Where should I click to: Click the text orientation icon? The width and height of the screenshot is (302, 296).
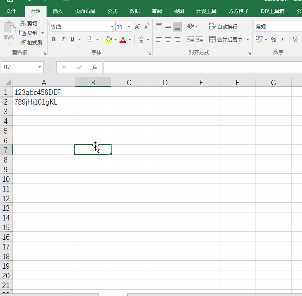[190, 26]
